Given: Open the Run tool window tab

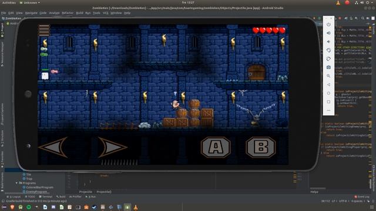Looking at the screenshot, I should tap(91, 197).
